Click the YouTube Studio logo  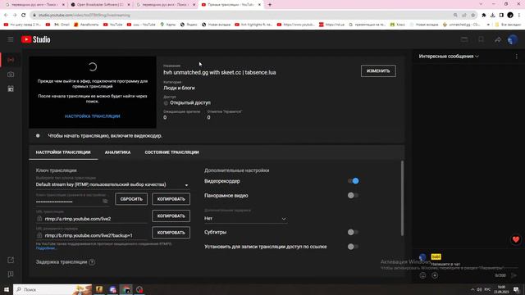point(36,39)
